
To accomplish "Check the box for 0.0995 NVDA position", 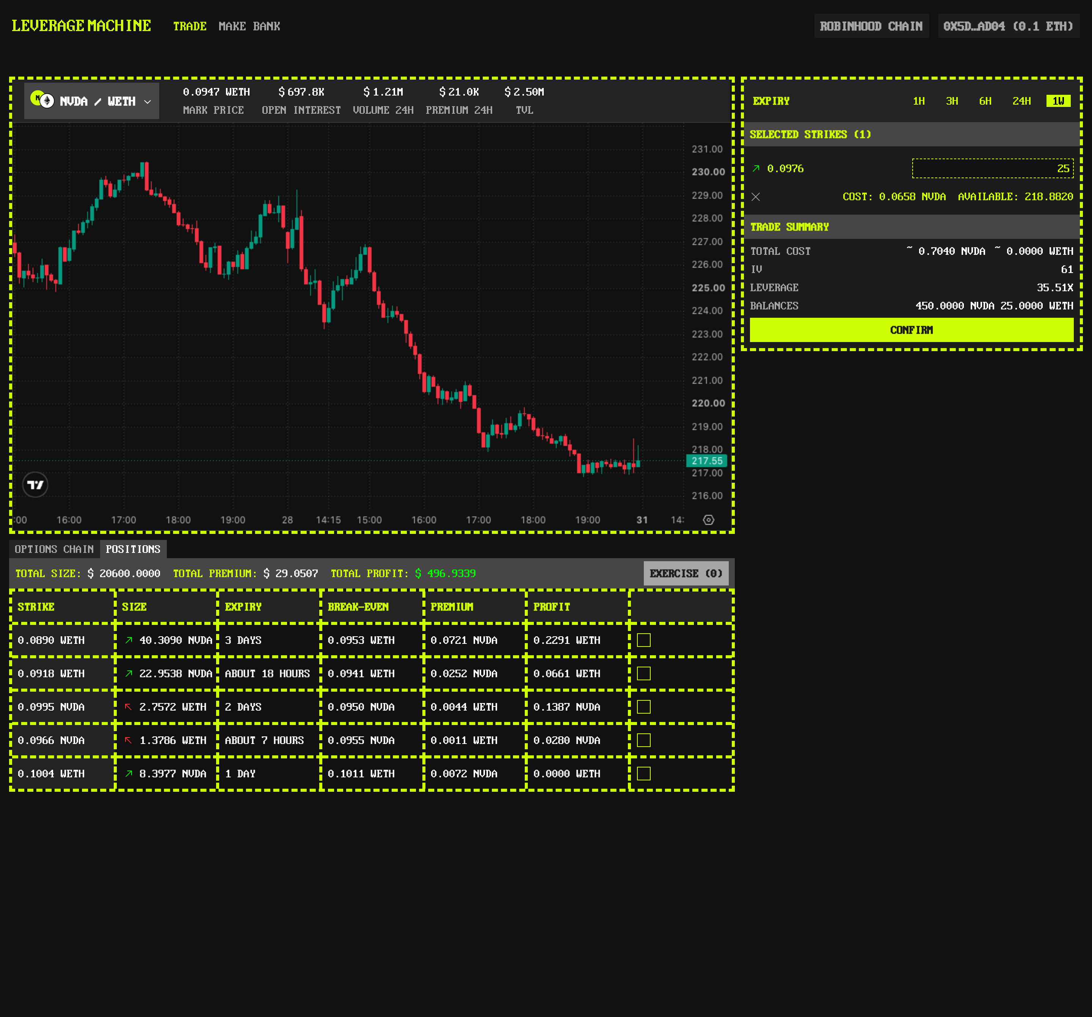I will (x=644, y=707).
